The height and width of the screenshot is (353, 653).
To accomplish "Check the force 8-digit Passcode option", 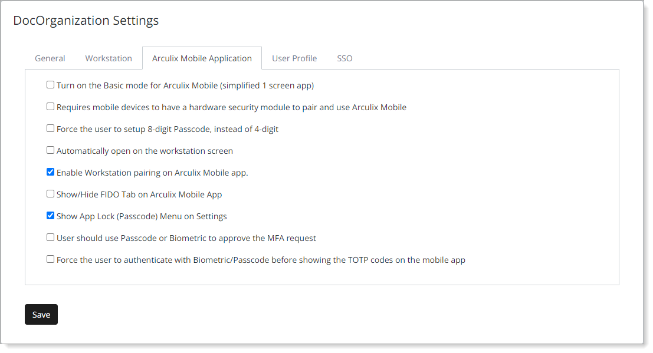I will pyautogui.click(x=51, y=128).
